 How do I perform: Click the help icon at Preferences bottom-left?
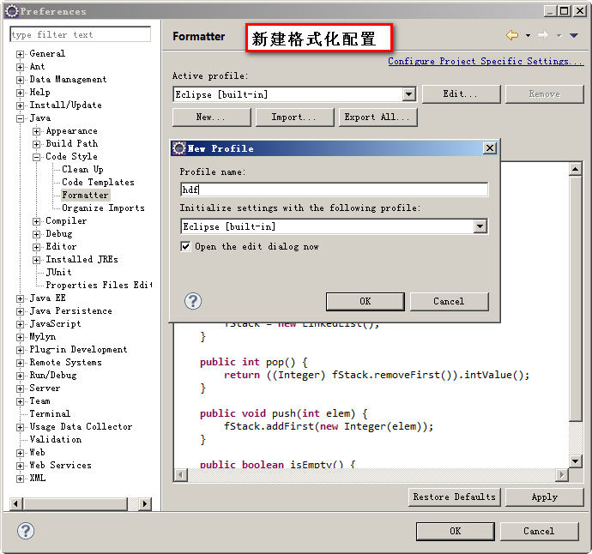point(26,531)
